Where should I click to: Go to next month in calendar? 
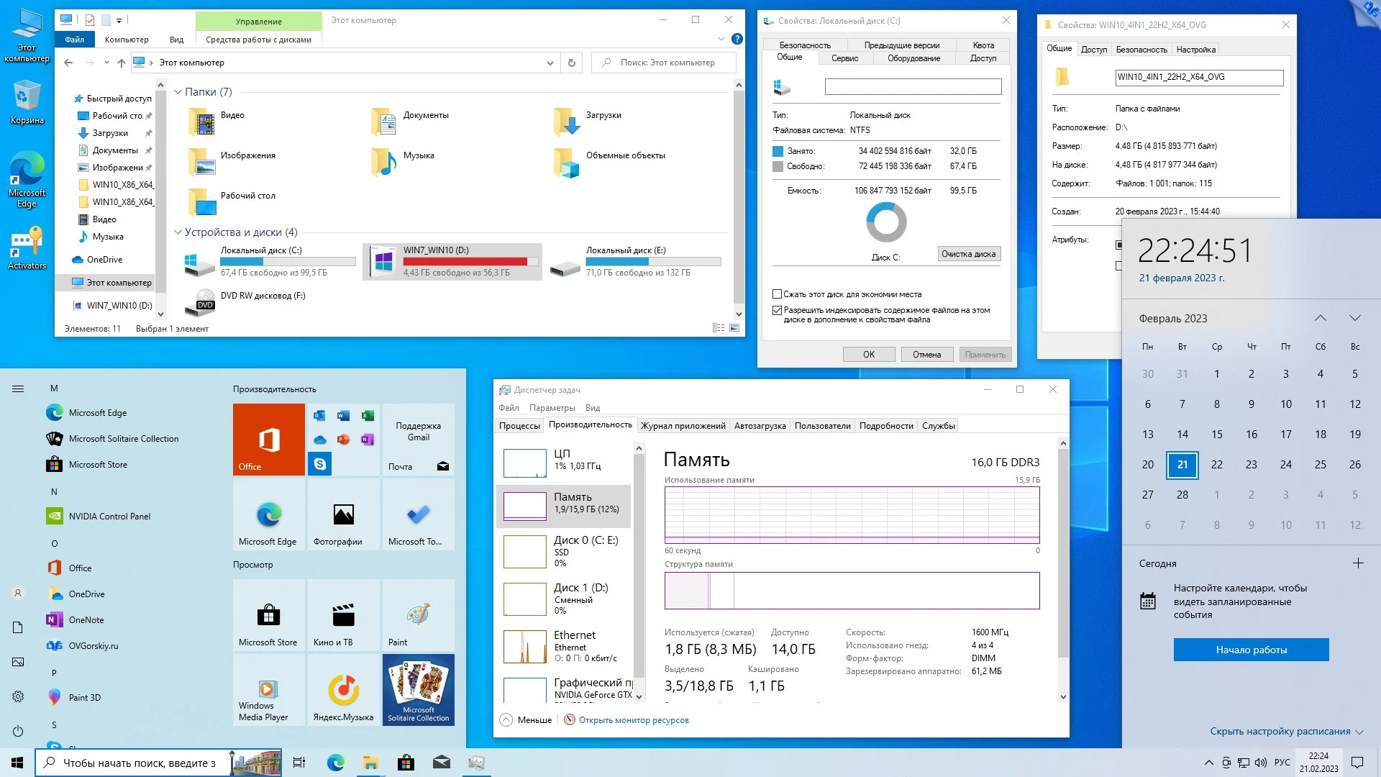point(1355,318)
